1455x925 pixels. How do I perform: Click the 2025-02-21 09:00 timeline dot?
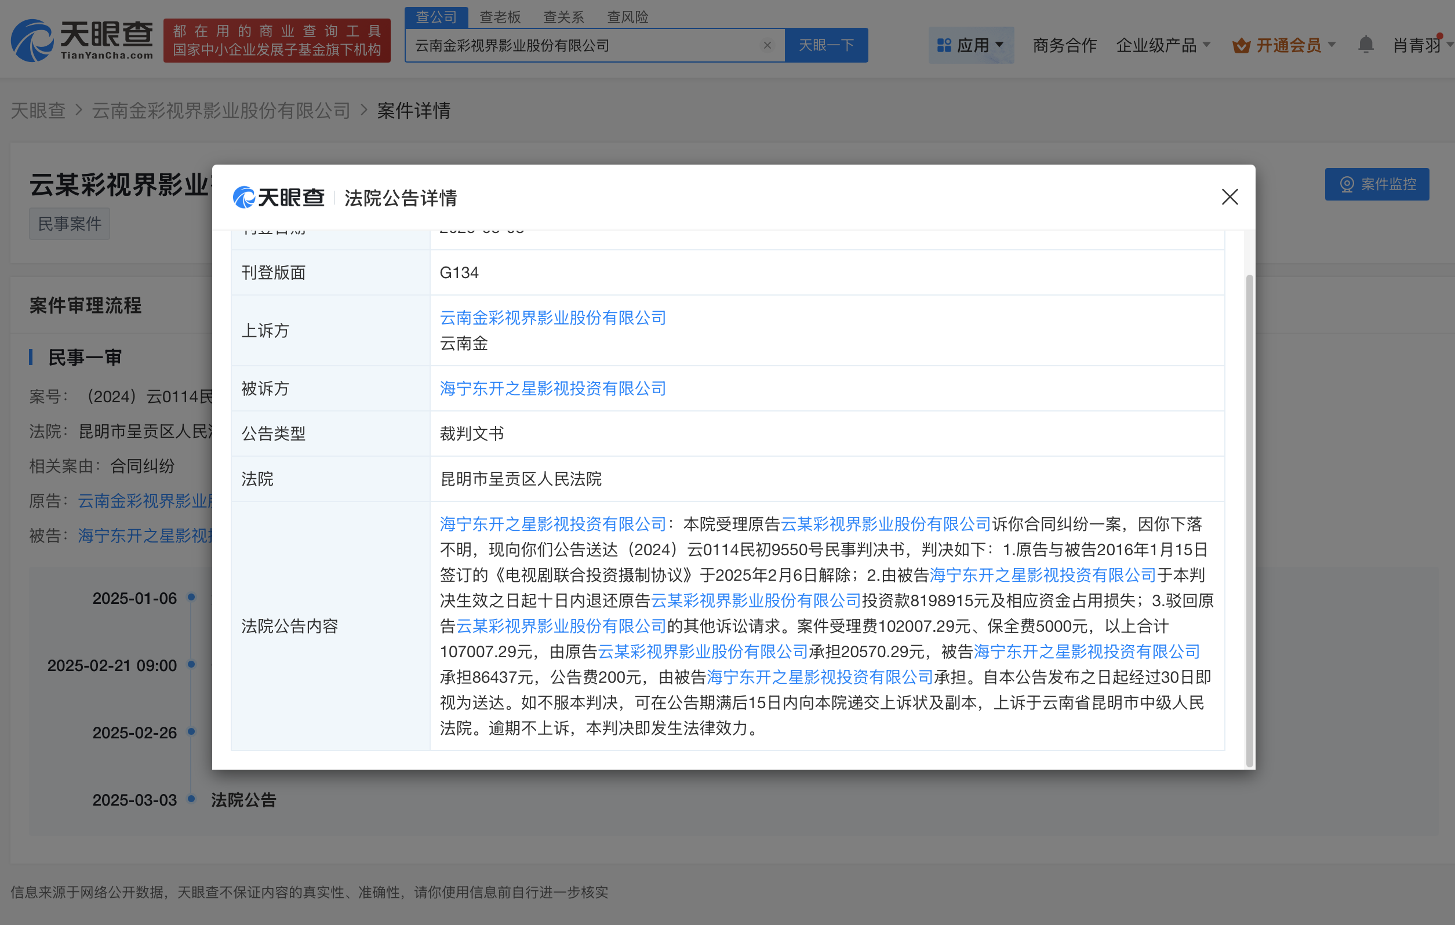click(191, 664)
